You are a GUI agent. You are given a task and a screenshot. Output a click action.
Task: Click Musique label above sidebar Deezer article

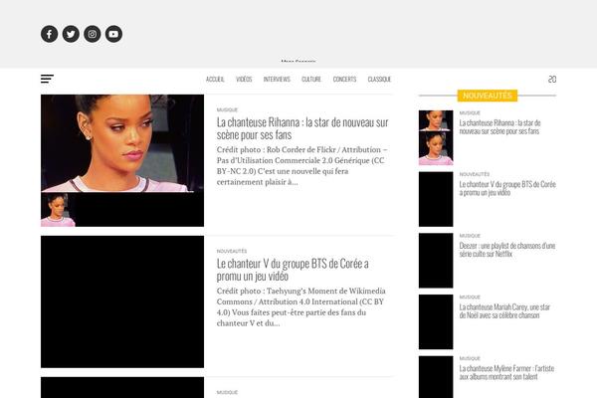470,236
